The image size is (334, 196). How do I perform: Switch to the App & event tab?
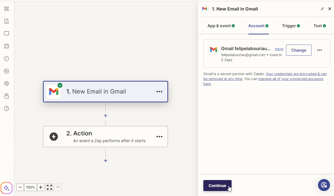(x=221, y=26)
